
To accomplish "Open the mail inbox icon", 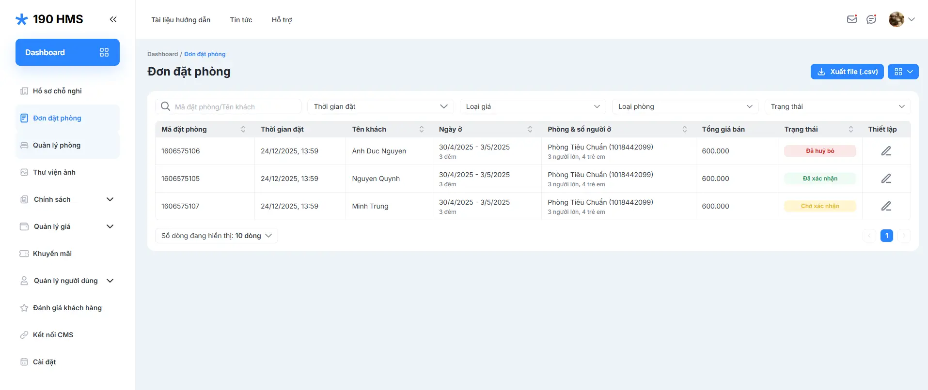I will [x=851, y=19].
